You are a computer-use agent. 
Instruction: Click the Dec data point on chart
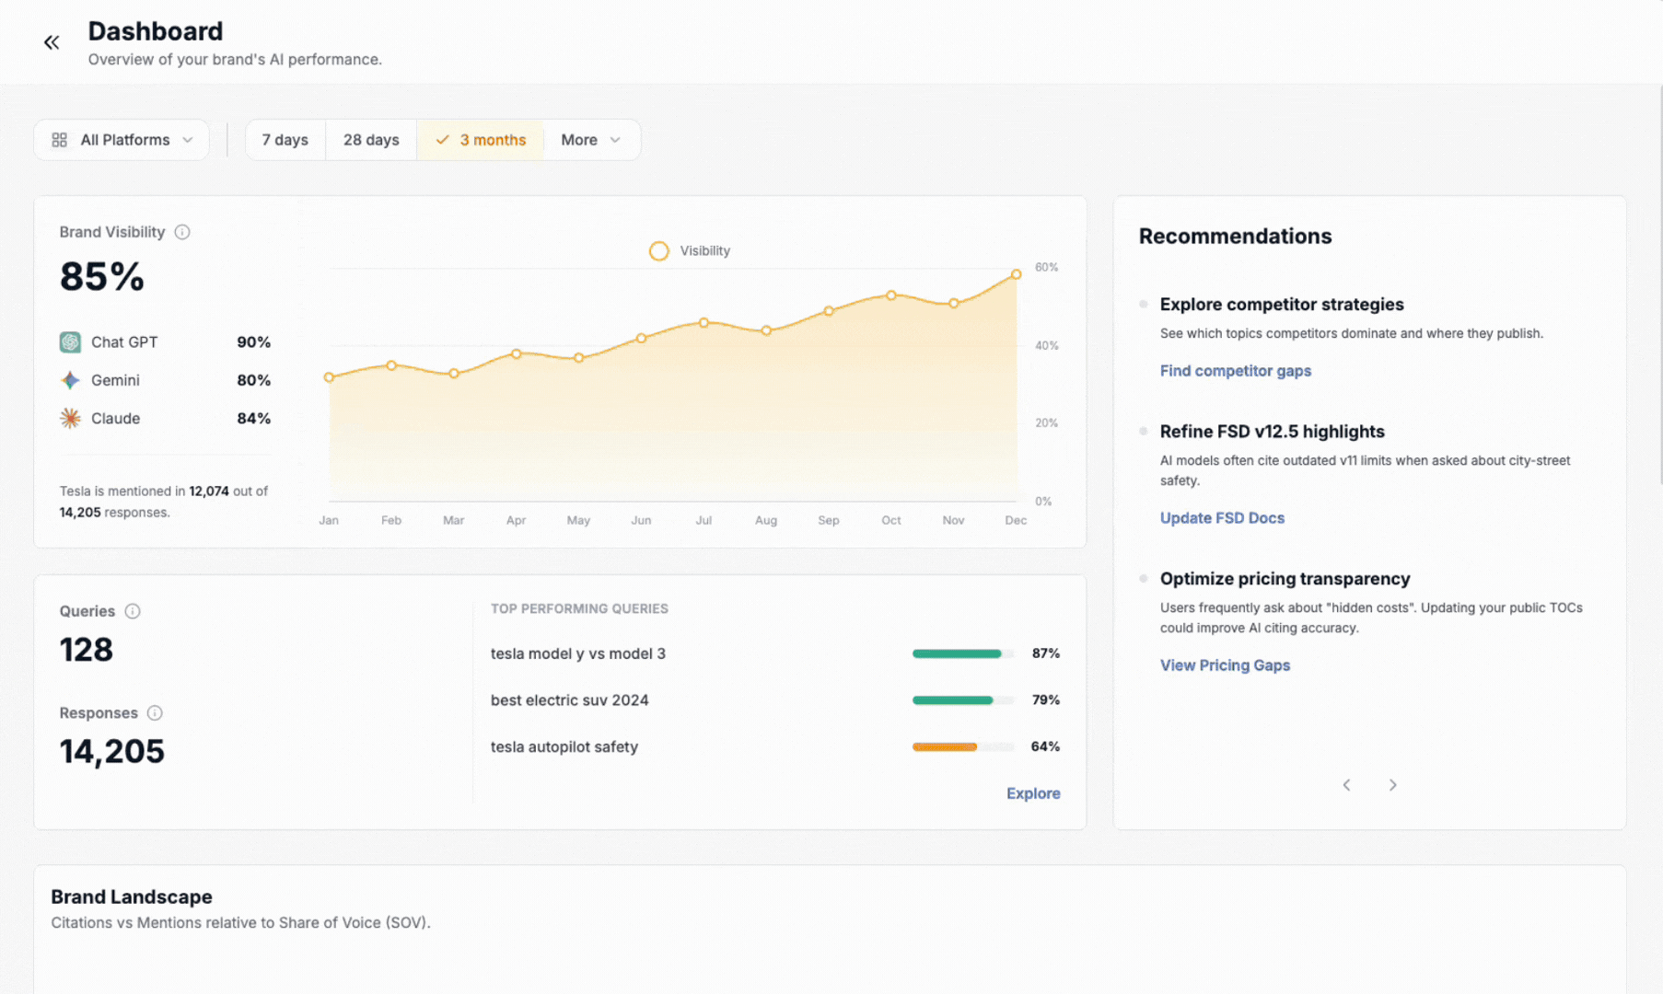pyautogui.click(x=1016, y=274)
